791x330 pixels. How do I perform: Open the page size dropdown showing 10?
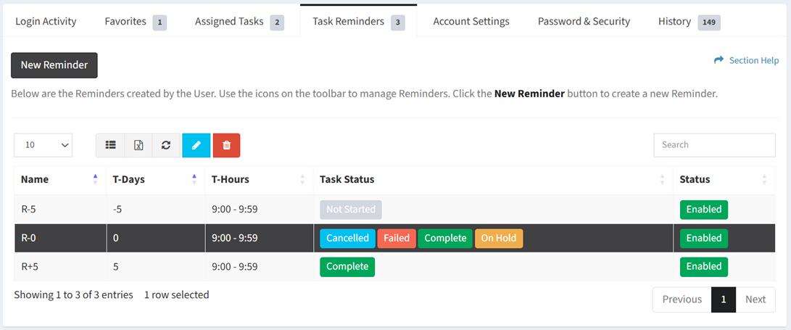(44, 145)
